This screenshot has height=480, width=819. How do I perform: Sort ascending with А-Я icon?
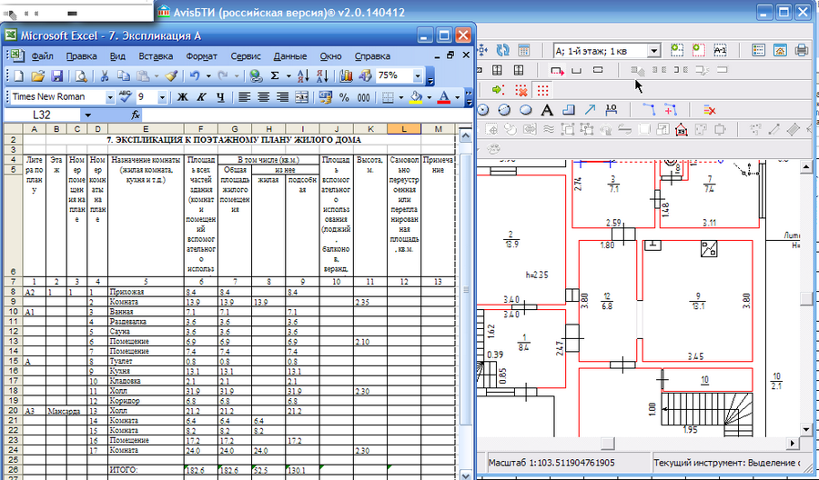303,76
